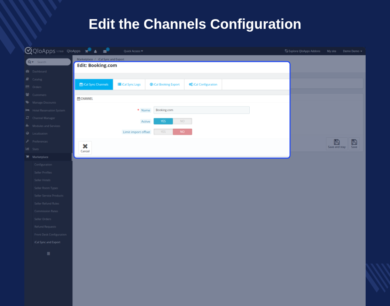Click Marketplace in the breadcrumb
Viewport: 390px width, 306px height.
click(85, 59)
